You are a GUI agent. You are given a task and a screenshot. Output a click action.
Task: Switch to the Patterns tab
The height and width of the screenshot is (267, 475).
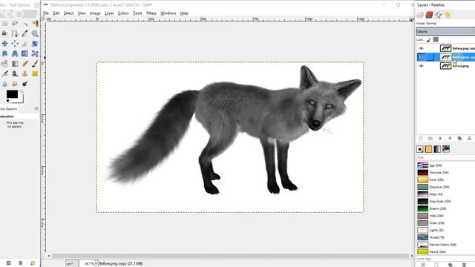(x=428, y=149)
